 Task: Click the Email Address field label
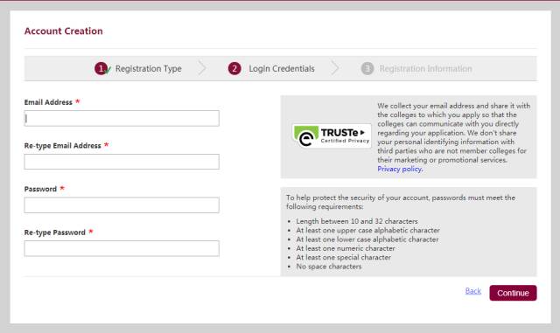[x=48, y=102]
